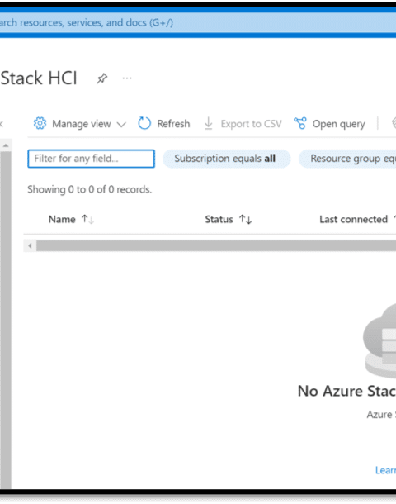The height and width of the screenshot is (504, 396).
Task: Click the Export to CSV download icon
Action: 209,123
